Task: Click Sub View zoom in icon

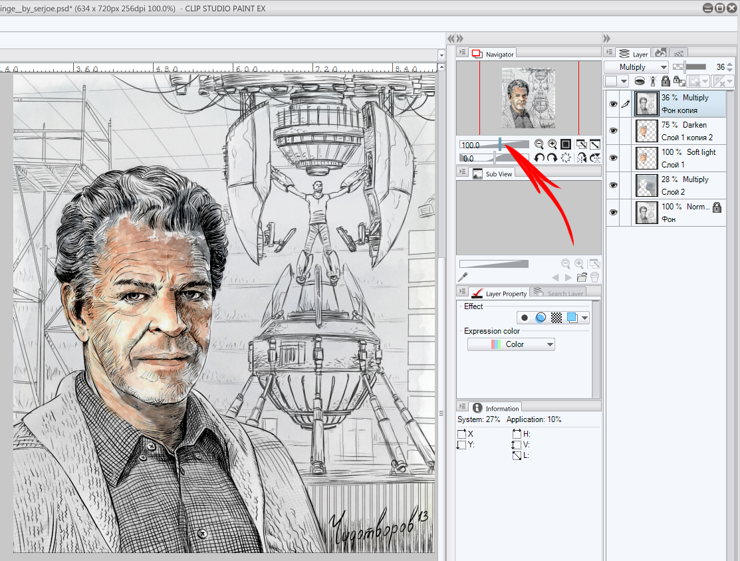Action: click(x=579, y=264)
